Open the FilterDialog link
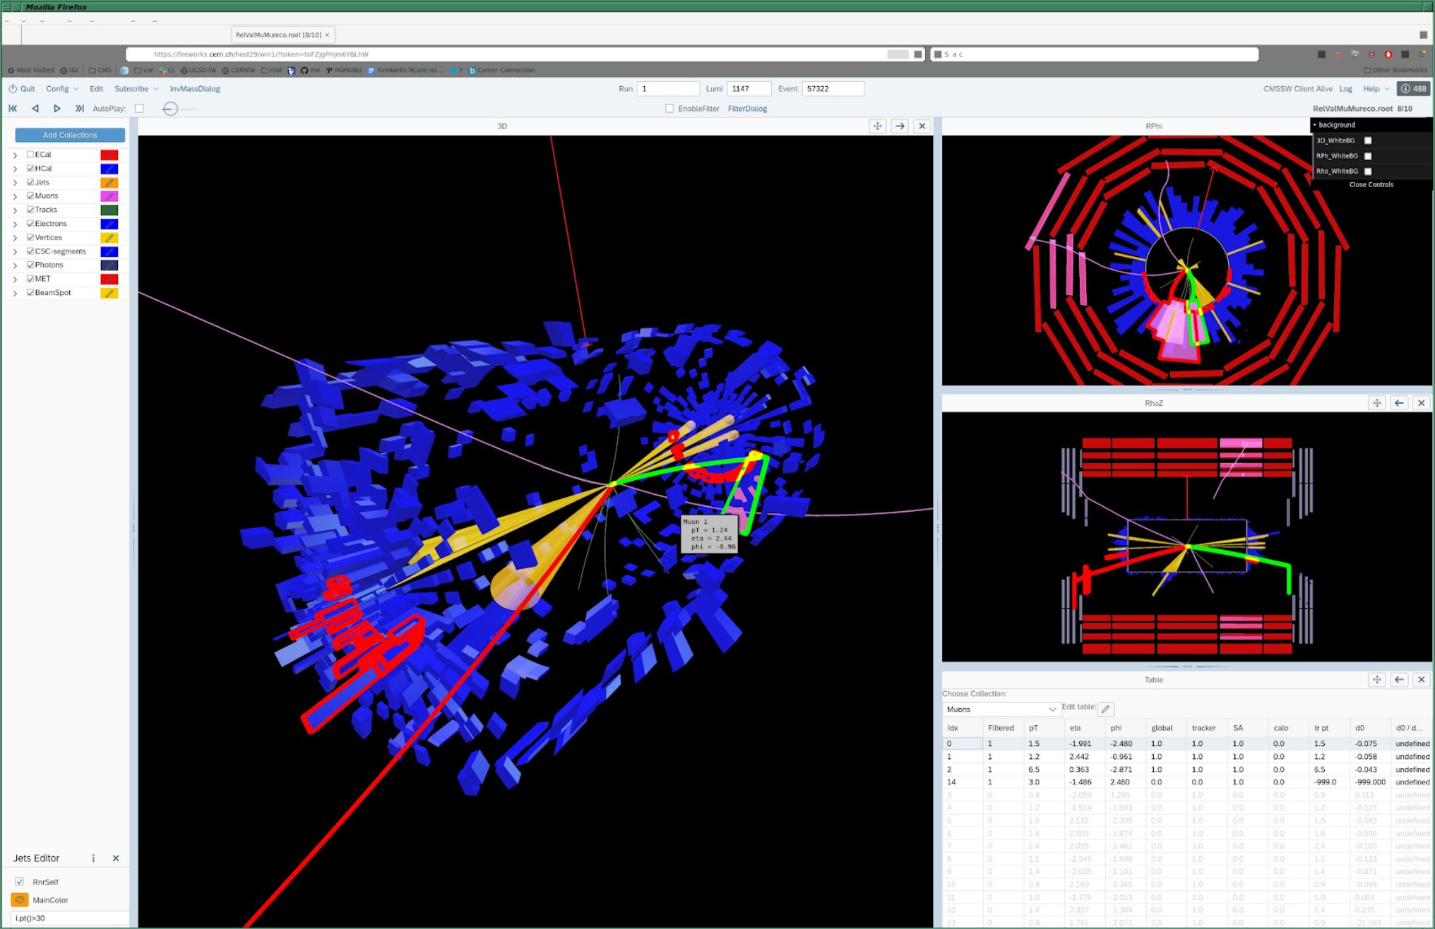Viewport: 1435px width, 929px height. (747, 109)
